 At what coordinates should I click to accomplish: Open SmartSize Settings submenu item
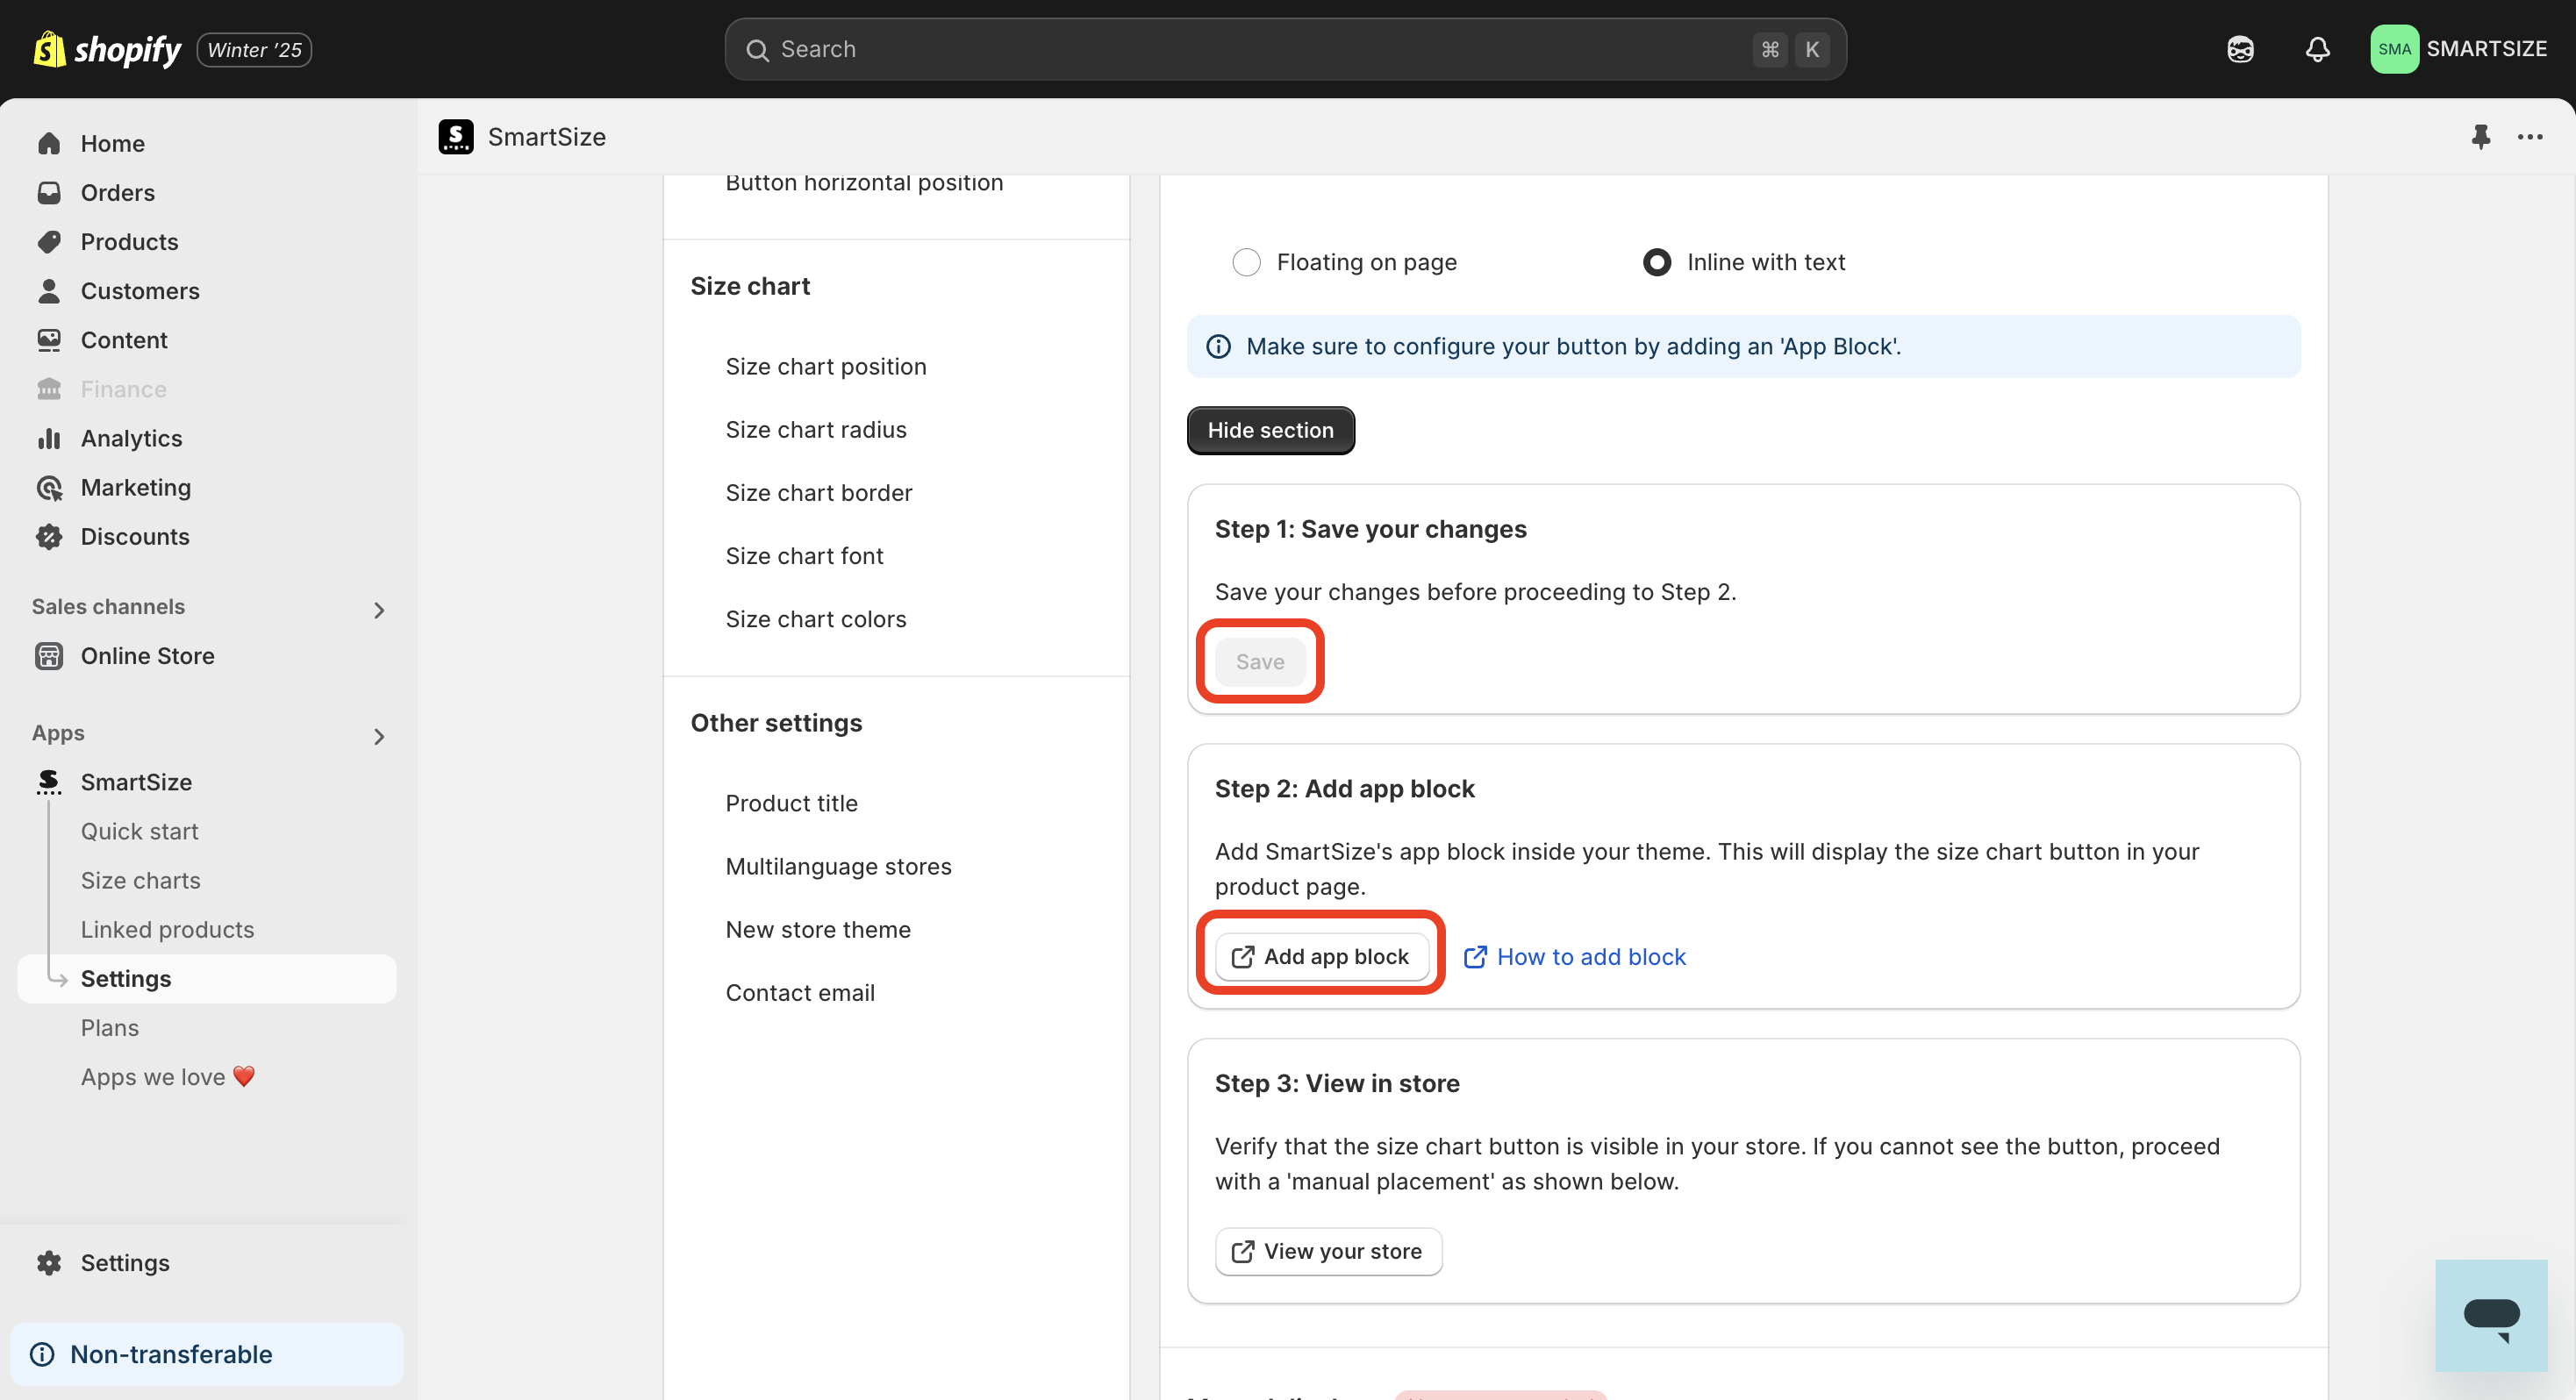click(207, 978)
